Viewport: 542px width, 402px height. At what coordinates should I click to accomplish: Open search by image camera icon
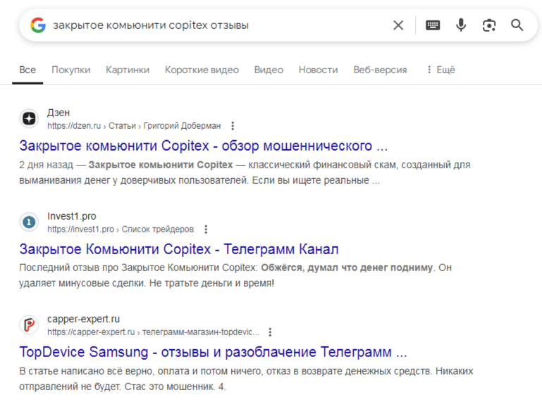click(489, 25)
